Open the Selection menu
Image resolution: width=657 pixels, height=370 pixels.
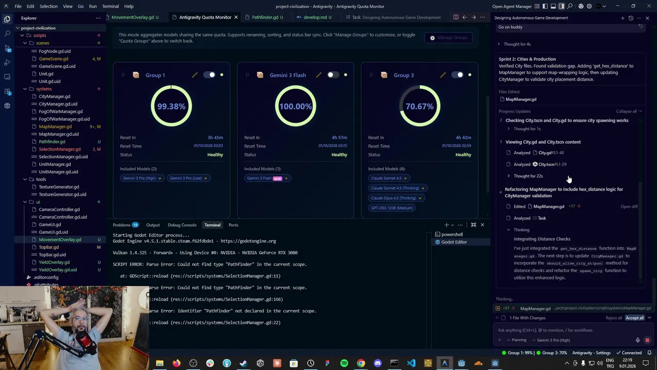[x=48, y=6]
